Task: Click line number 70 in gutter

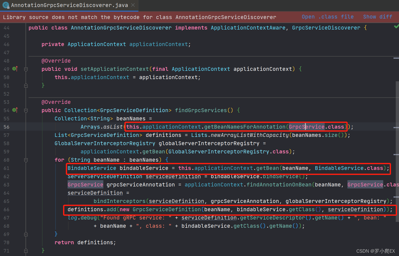Action: (7, 242)
